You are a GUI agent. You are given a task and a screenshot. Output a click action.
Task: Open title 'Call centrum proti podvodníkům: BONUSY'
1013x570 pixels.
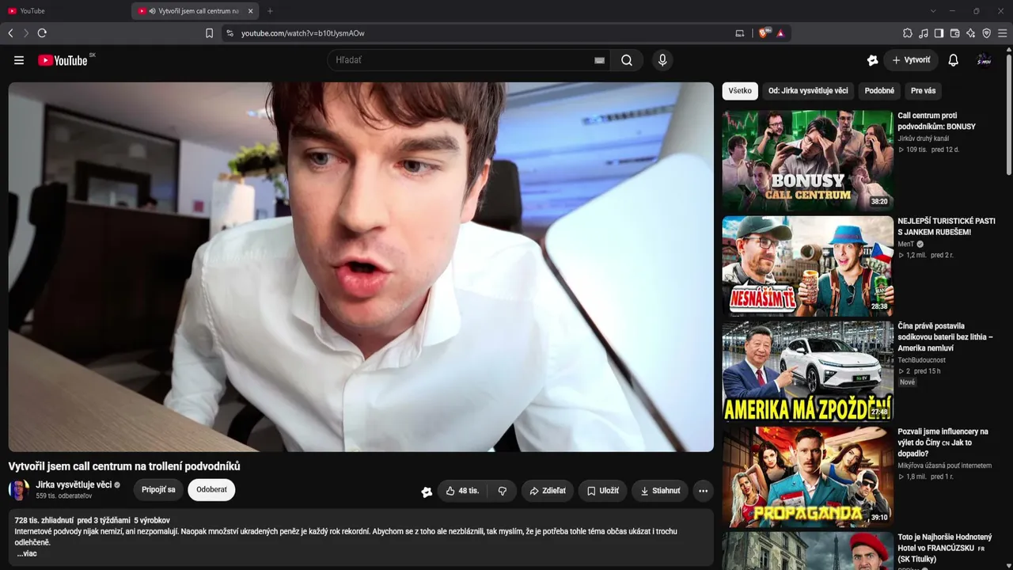(x=936, y=121)
